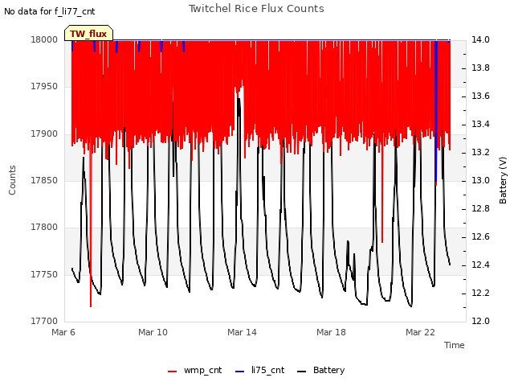Select the wmp_cnt legend label
514x386 pixels.
[203, 370]
